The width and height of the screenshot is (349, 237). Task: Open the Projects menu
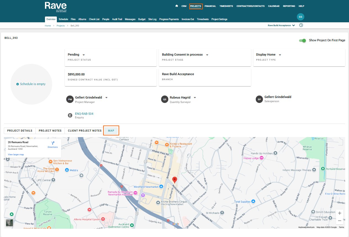point(196,6)
